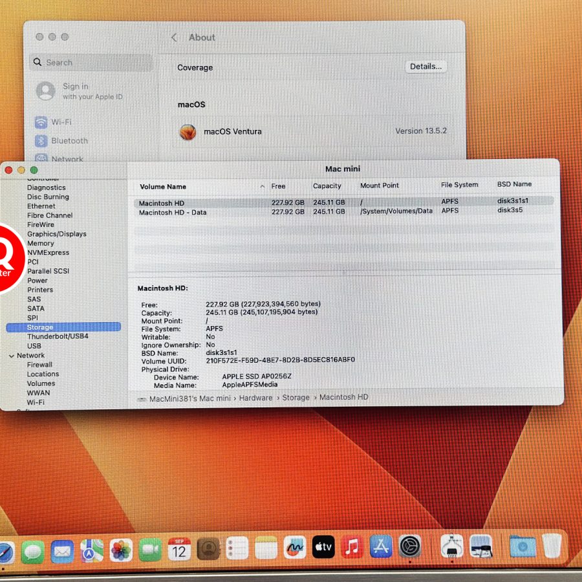
Task: Open Reminders from the Dock
Action: click(237, 548)
